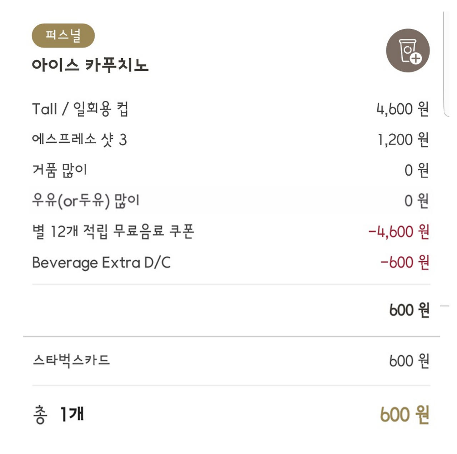457x454 pixels.
Task: Tap the 총 1개 total count label
Action: coord(58,415)
